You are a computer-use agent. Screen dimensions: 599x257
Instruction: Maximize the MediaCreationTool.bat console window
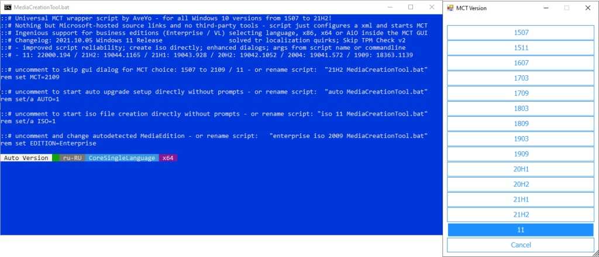pos(411,7)
